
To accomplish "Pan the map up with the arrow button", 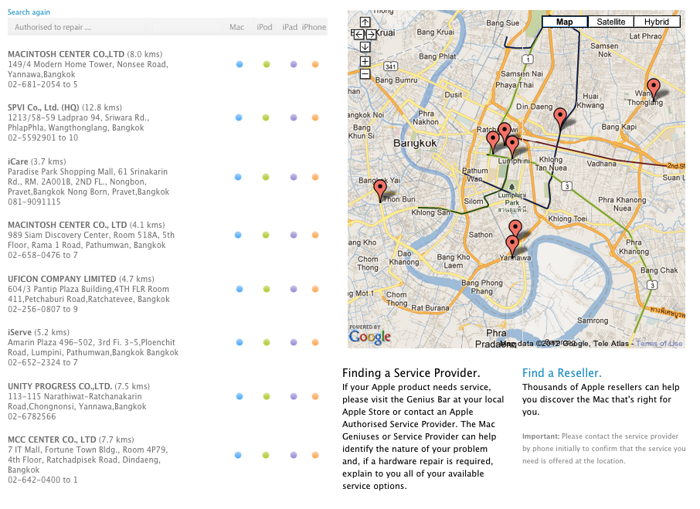I will (365, 22).
